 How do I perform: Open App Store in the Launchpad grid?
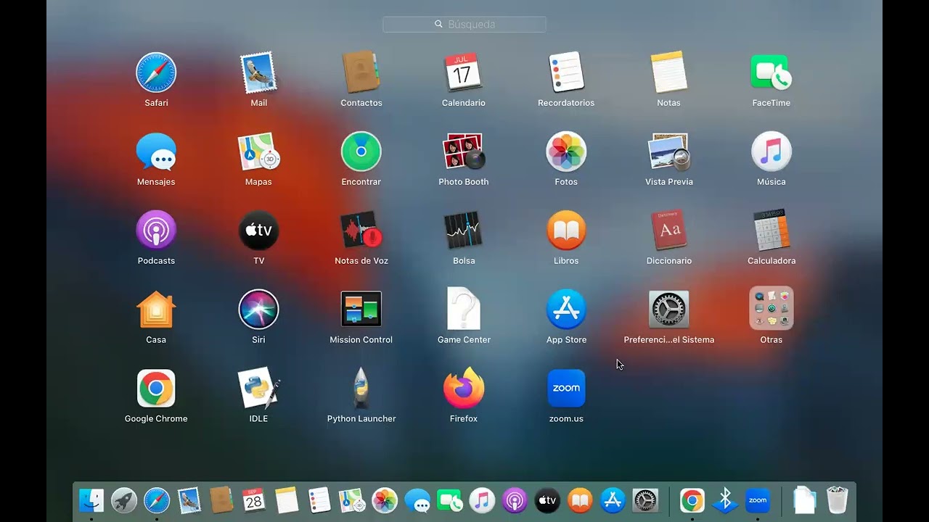(x=566, y=310)
